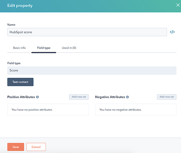Close the Edit property panel
The height and width of the screenshot is (153, 181).
(x=178, y=5)
